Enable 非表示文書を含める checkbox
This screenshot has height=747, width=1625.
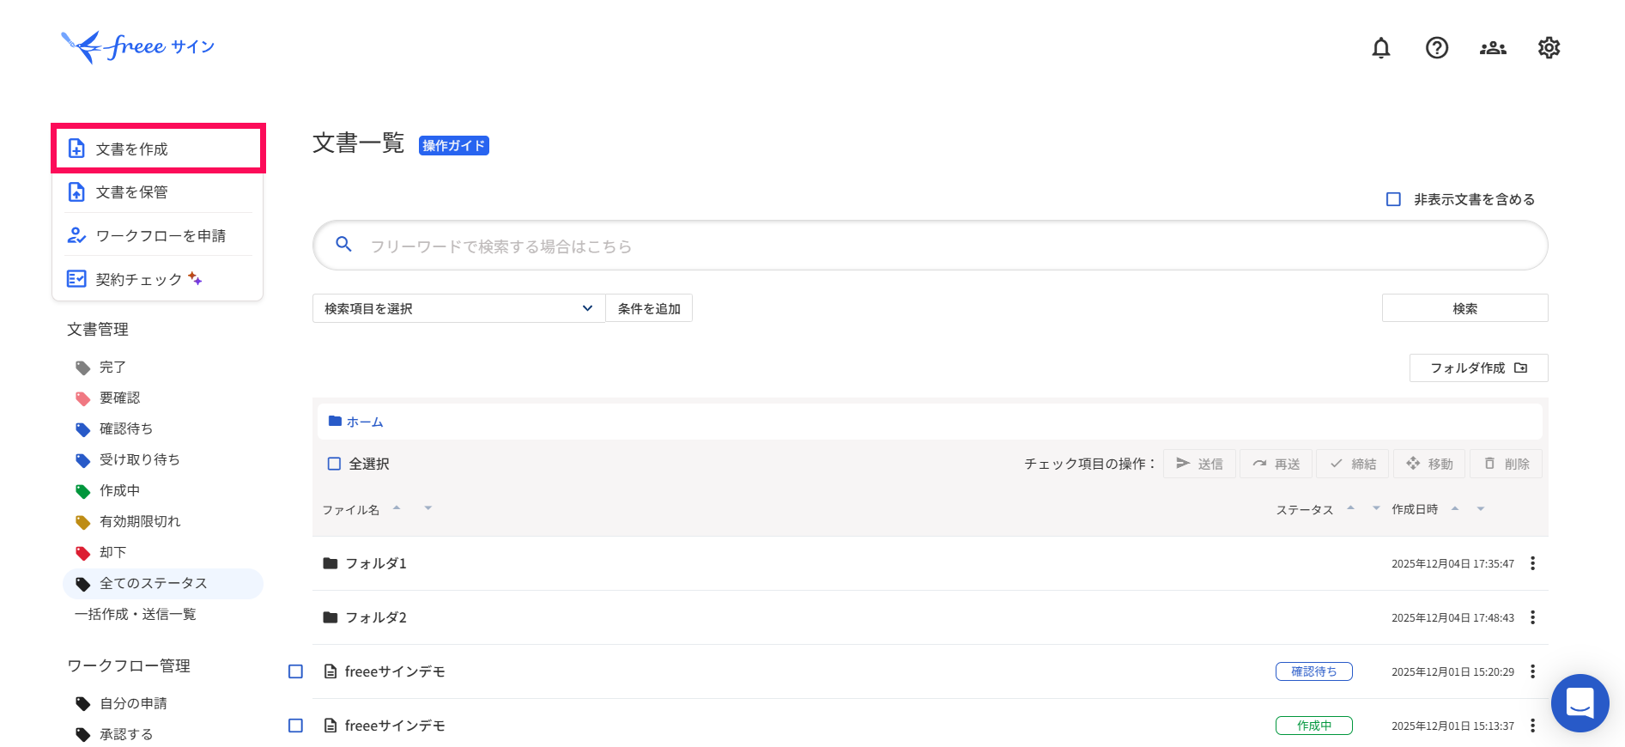[x=1393, y=199]
